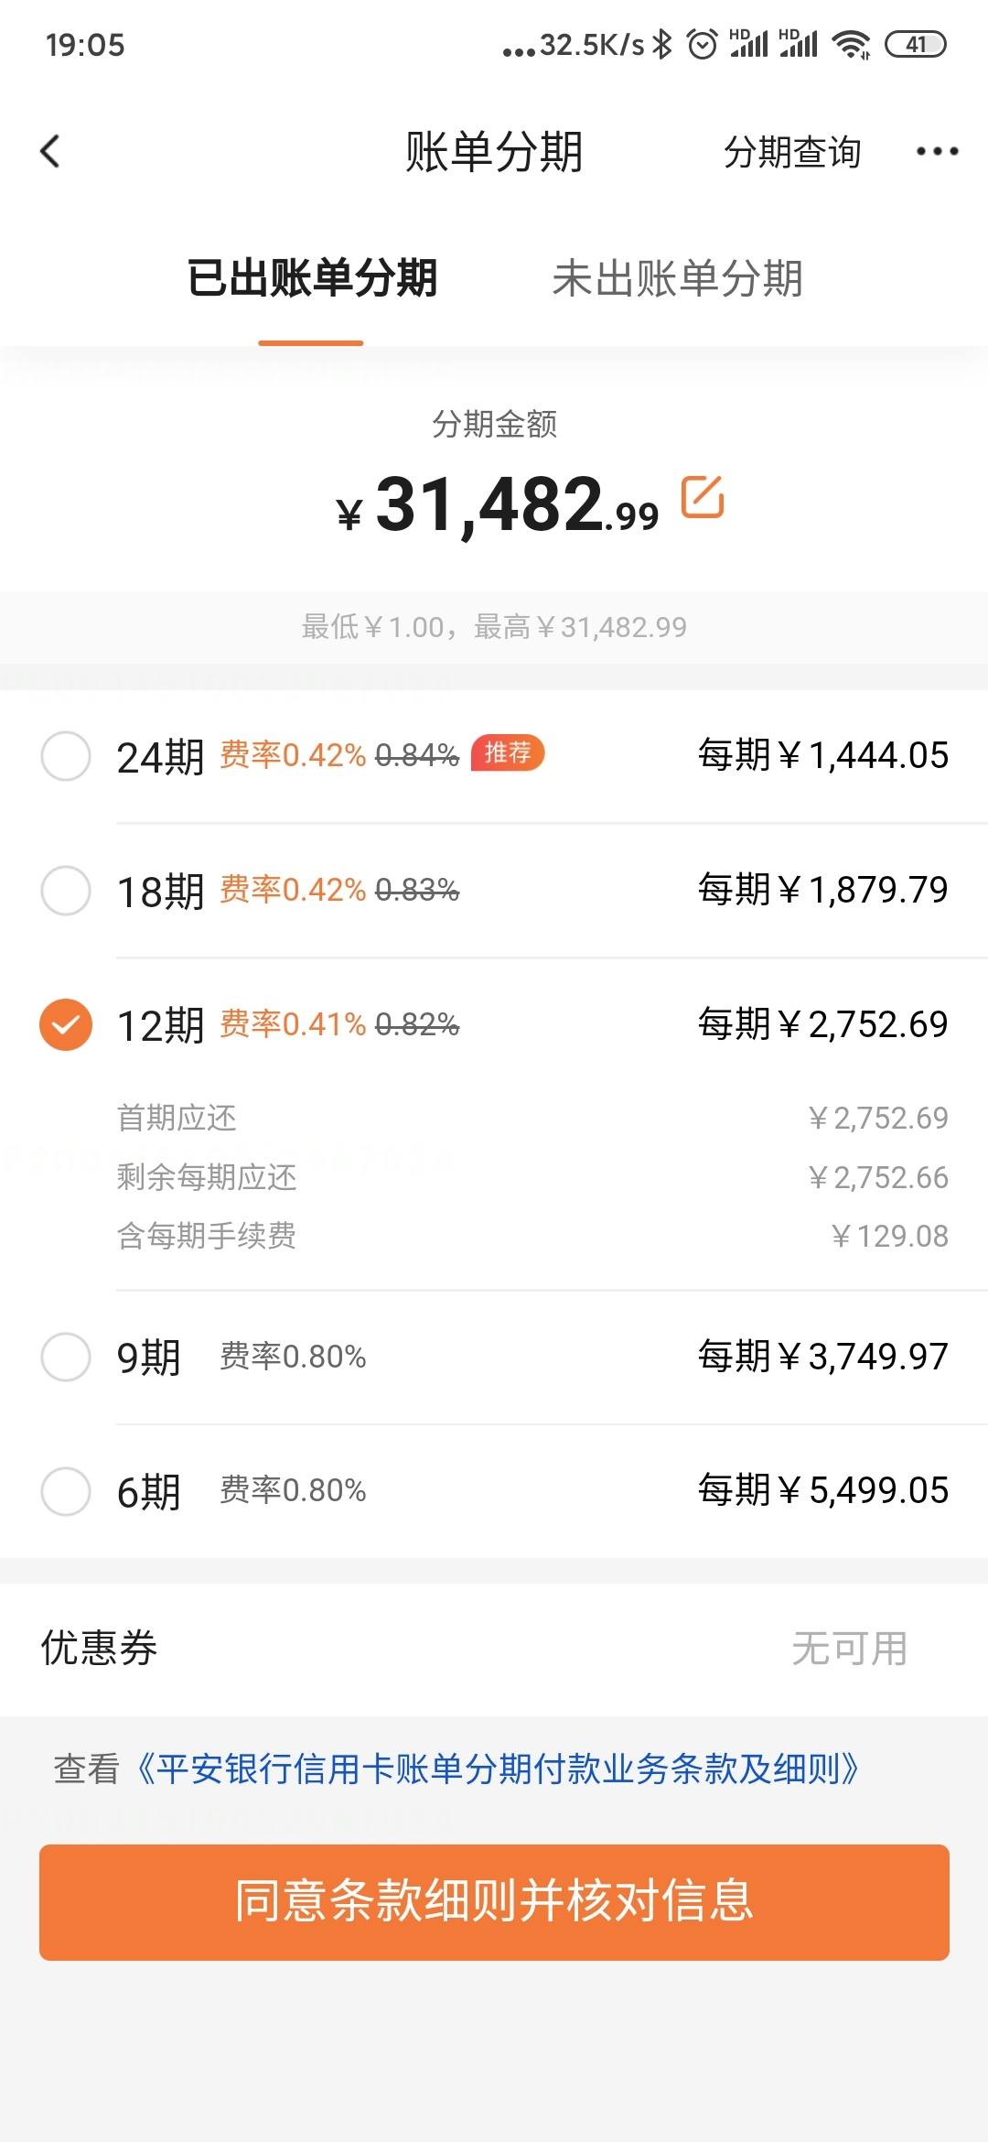Tap the red 推荐 badge
The height and width of the screenshot is (2142, 988).
click(x=508, y=753)
